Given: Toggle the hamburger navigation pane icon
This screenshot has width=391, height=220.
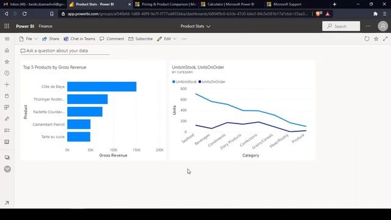Looking at the screenshot, I should coord(7,38).
